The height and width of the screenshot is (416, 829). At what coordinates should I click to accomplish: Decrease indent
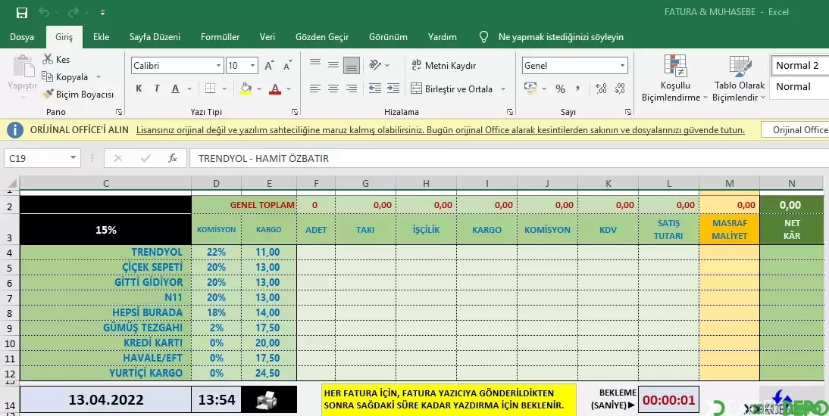(375, 88)
